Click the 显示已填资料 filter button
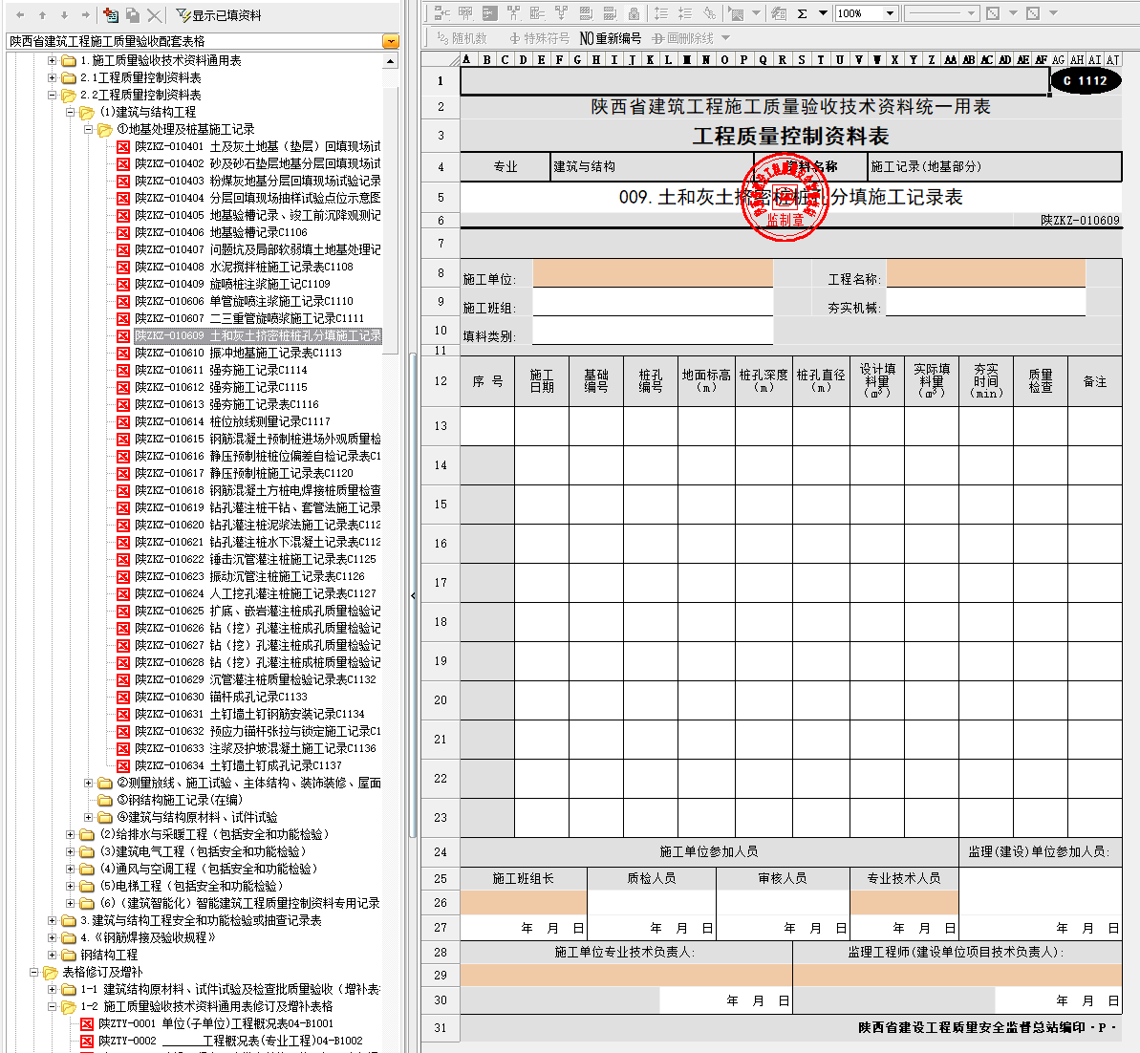 pyautogui.click(x=218, y=15)
